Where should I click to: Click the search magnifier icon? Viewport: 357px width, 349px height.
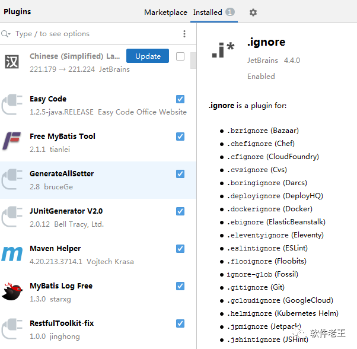6,34
